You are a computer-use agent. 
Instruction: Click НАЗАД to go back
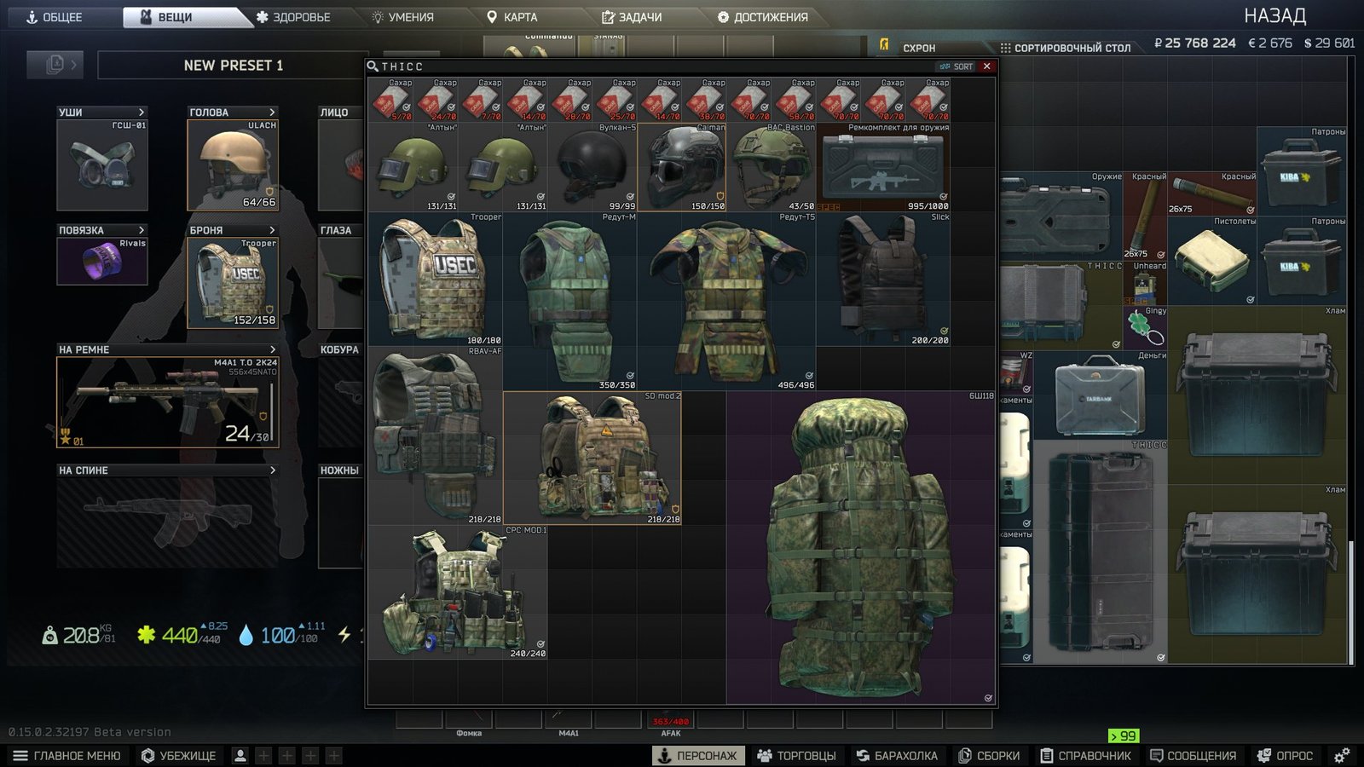point(1274,16)
